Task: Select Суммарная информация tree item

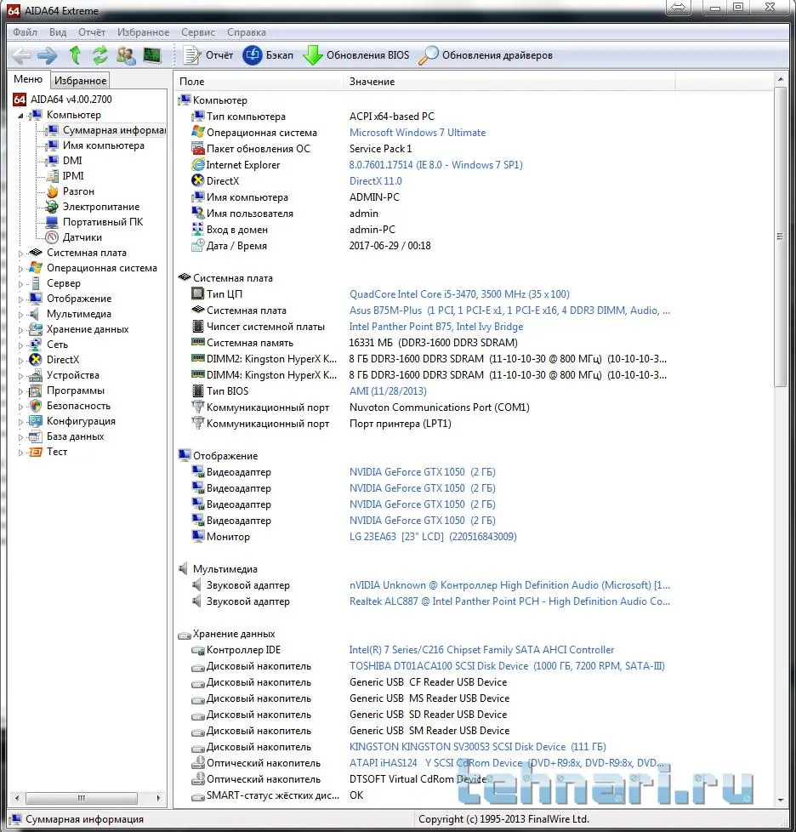Action: (105, 130)
